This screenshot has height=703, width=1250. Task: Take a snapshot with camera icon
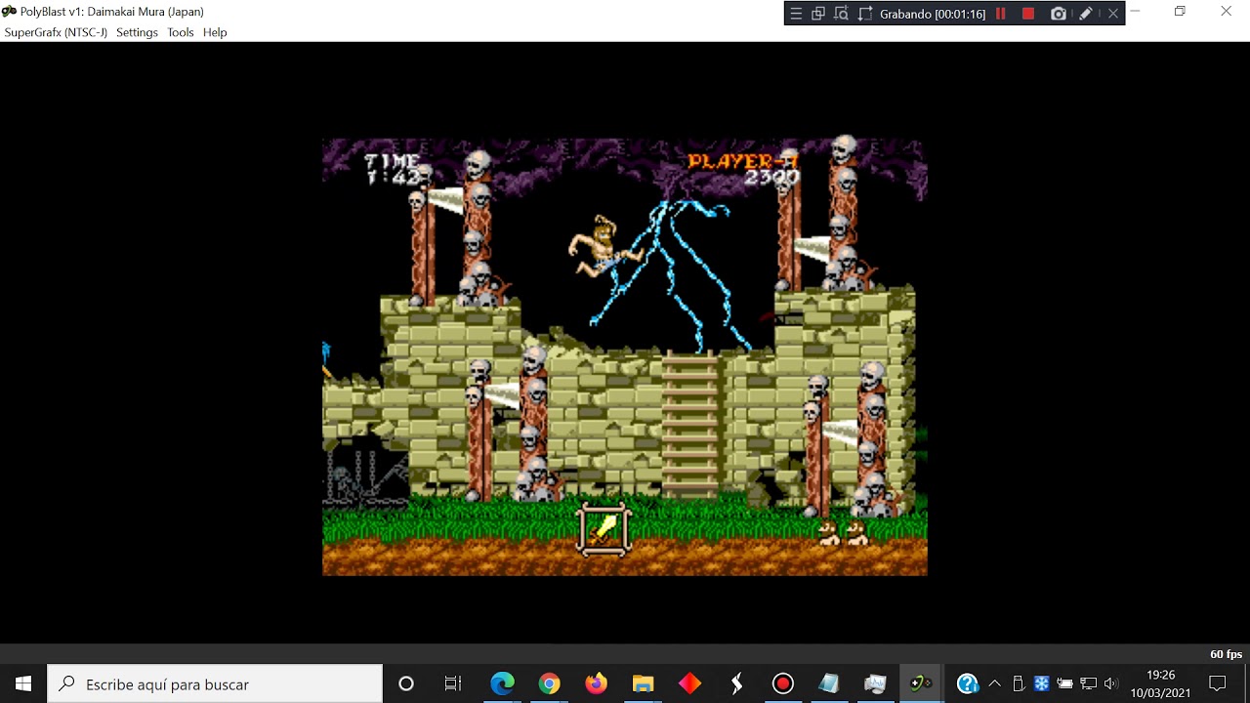(1059, 14)
